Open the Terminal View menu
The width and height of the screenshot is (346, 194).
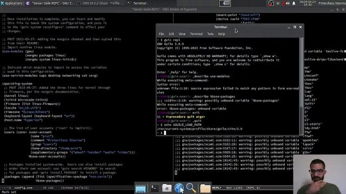coord(182,34)
